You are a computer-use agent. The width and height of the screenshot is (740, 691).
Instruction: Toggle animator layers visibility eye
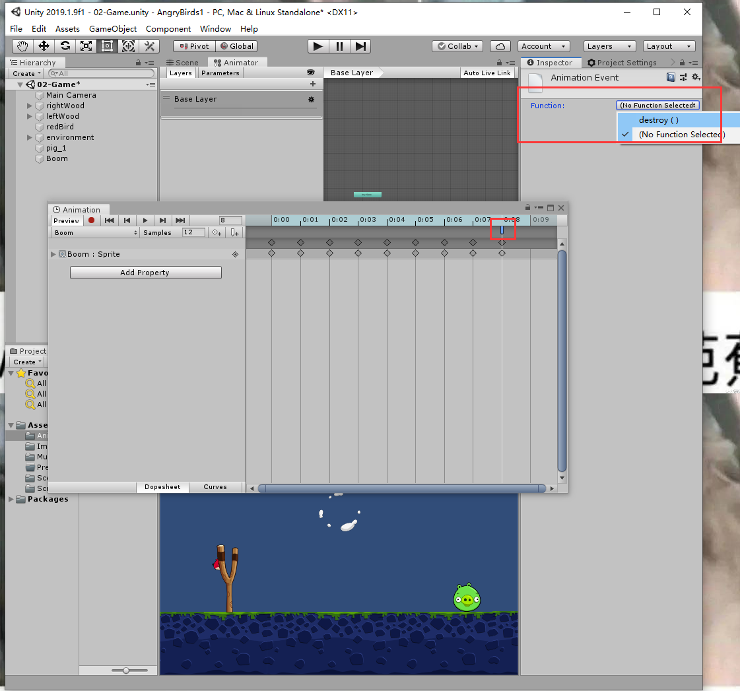pos(310,73)
